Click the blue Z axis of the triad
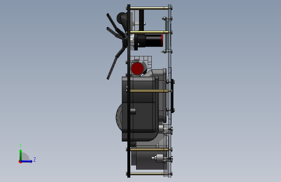Viewport: 281px width, 182px height. click(x=27, y=161)
